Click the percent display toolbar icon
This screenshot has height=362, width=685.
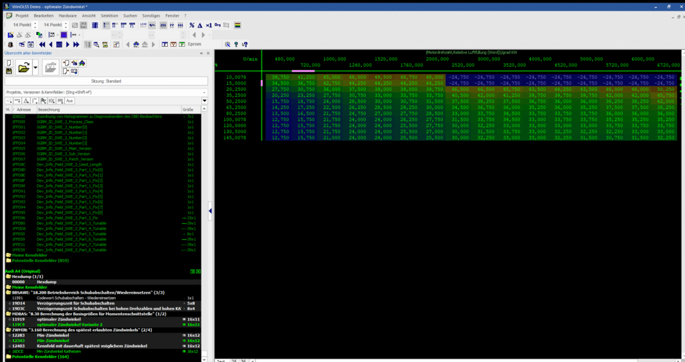pos(192,25)
